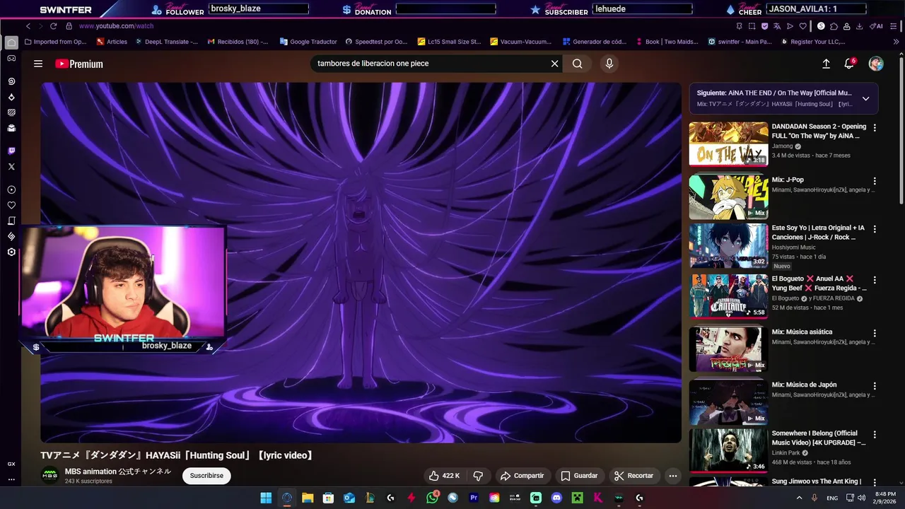Share video with Compartir button

point(522,476)
